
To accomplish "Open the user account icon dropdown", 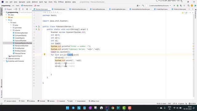I will tap(138, 6).
